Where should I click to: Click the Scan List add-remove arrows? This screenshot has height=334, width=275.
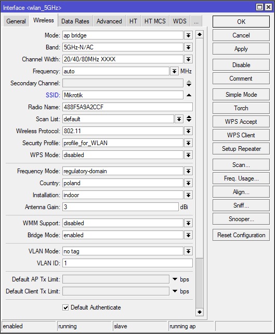(x=189, y=119)
